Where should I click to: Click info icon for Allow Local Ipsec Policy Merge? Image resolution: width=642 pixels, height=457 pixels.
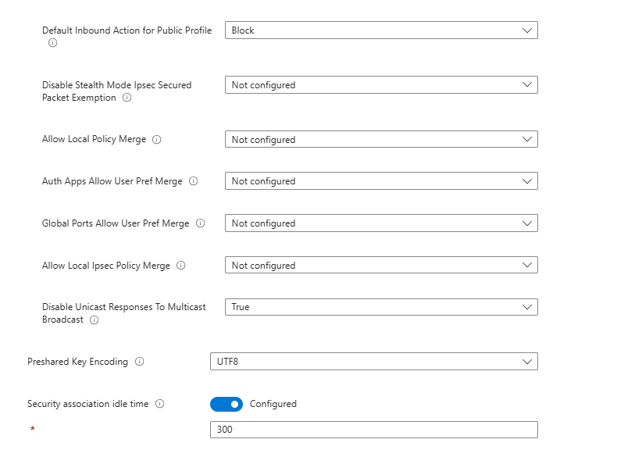click(180, 266)
